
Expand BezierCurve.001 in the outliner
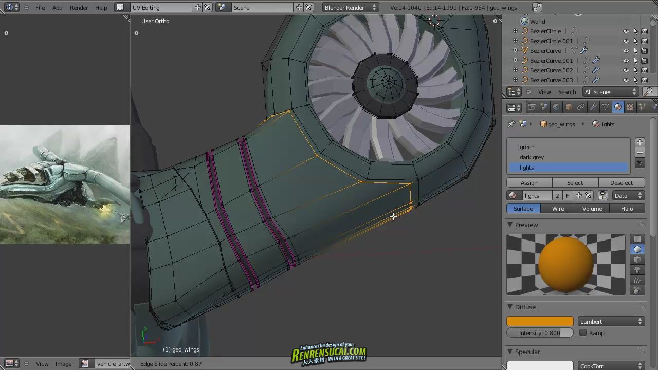point(515,61)
